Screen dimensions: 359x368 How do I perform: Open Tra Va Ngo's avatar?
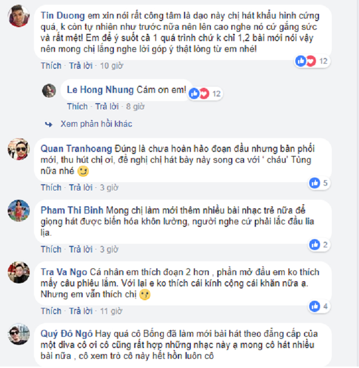(19, 273)
